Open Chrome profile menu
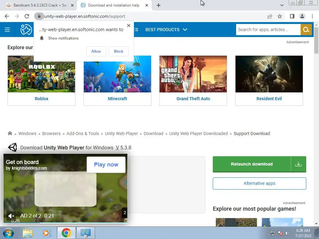This screenshot has width=319, height=239. click(302, 16)
